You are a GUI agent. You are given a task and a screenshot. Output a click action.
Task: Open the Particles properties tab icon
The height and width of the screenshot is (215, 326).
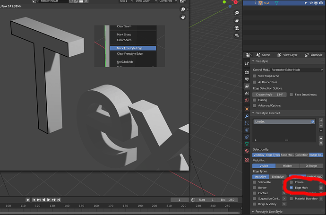[247, 123]
